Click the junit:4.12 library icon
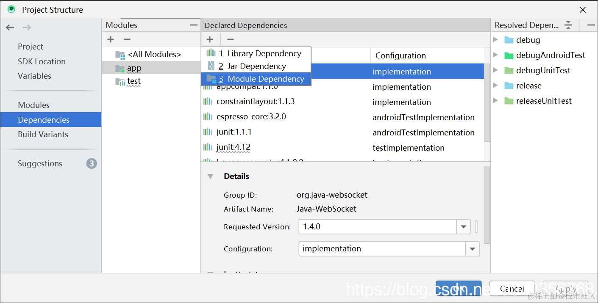This screenshot has width=598, height=303. click(207, 147)
